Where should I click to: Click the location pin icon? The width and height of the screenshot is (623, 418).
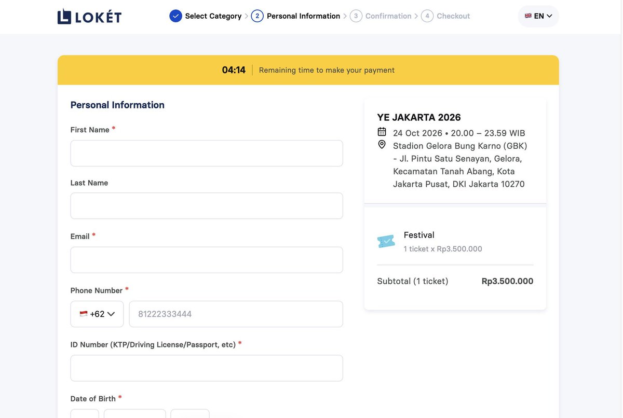coord(382,145)
